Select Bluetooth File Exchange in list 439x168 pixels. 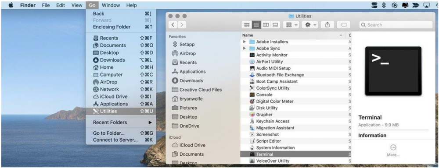coord(295,75)
